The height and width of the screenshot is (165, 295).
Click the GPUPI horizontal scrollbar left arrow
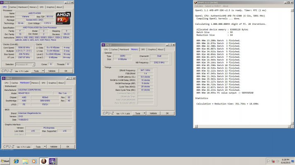(196, 126)
